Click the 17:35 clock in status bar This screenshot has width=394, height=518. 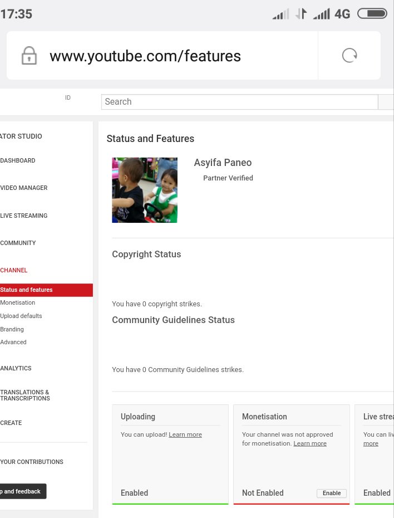[x=16, y=14]
